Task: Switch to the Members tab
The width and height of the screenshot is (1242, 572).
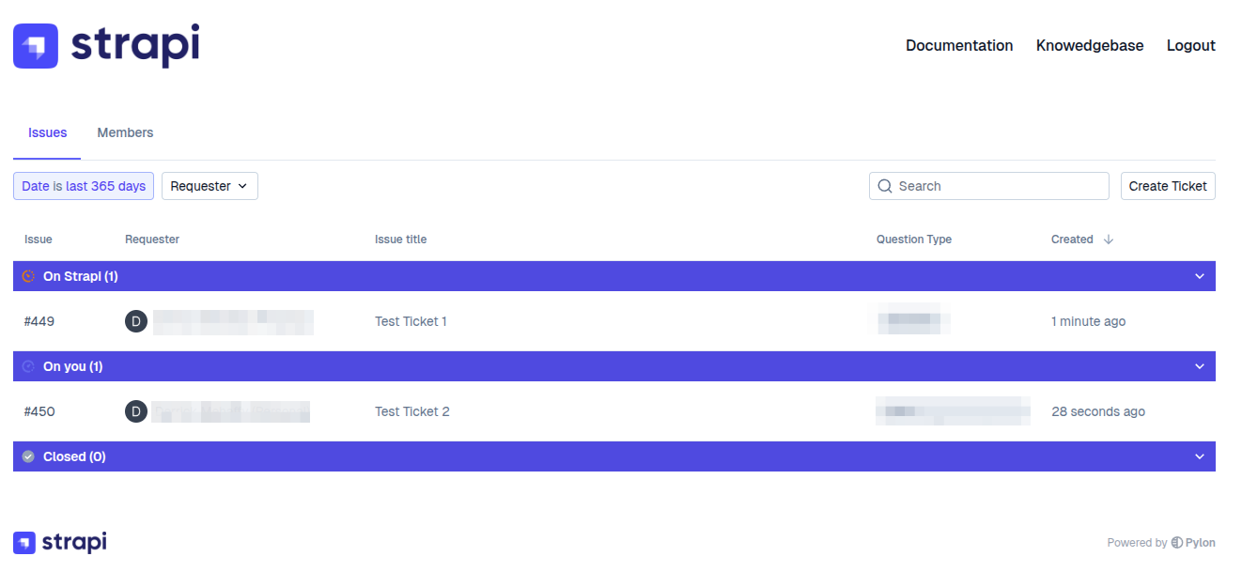Action: [125, 132]
